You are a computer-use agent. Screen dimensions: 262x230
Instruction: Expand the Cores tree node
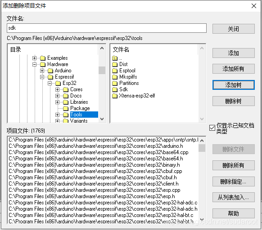pos(57,89)
